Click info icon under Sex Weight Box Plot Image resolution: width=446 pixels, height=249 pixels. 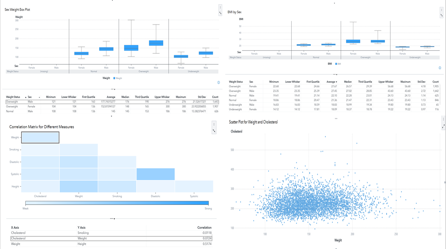pos(219,83)
